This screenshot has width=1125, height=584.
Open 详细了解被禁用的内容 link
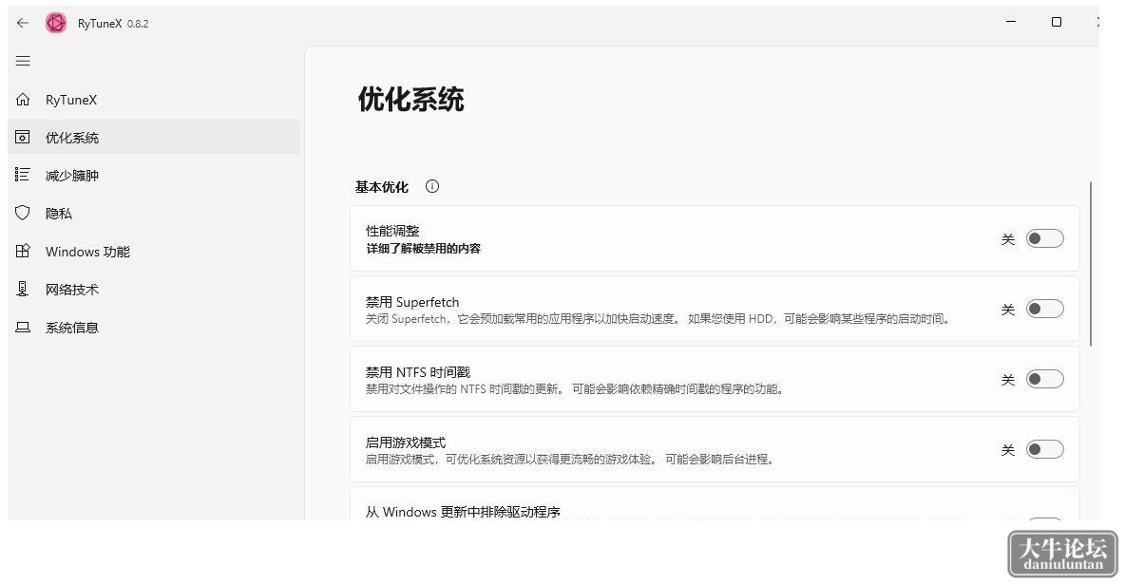point(424,248)
